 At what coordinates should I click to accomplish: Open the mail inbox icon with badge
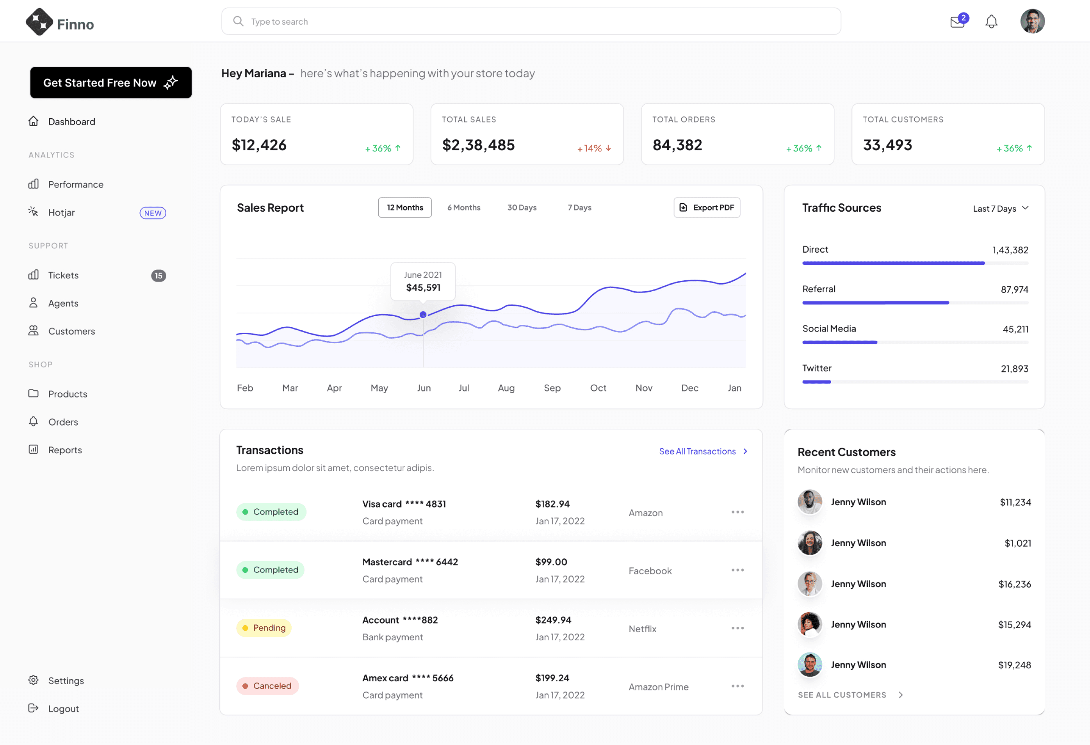click(959, 21)
